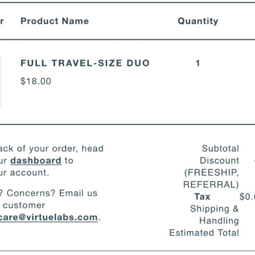Click the 'Concerns? Email us' text
The width and height of the screenshot is (255, 255).
52,193
